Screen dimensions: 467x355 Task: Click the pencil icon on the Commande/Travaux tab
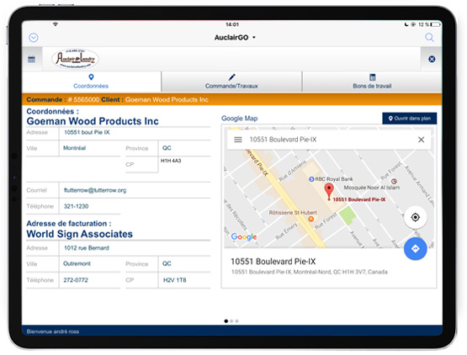click(x=231, y=77)
